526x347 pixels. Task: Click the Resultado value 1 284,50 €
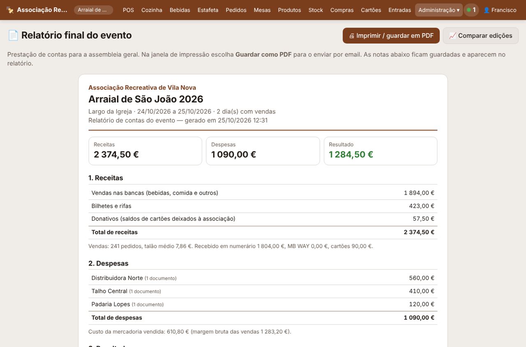[351, 155]
